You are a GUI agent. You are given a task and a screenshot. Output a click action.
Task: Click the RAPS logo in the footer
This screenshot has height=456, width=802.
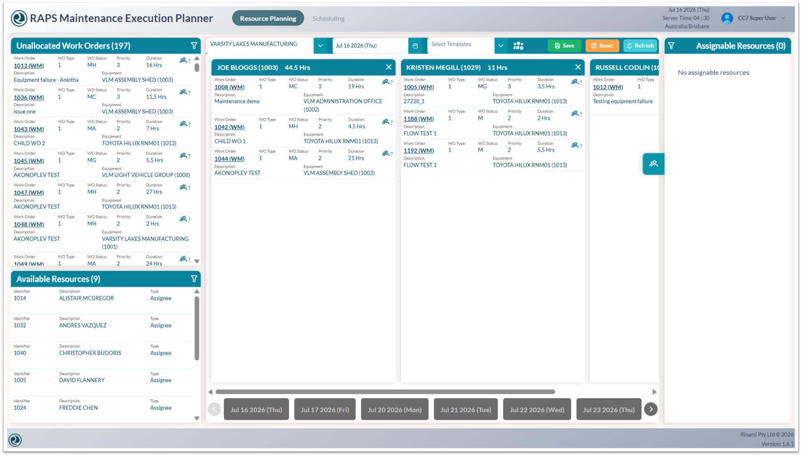coord(15,440)
